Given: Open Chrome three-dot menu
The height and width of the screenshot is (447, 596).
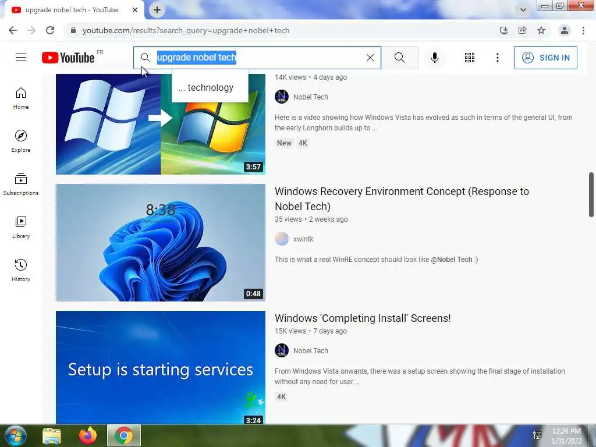Looking at the screenshot, I should click(x=583, y=30).
